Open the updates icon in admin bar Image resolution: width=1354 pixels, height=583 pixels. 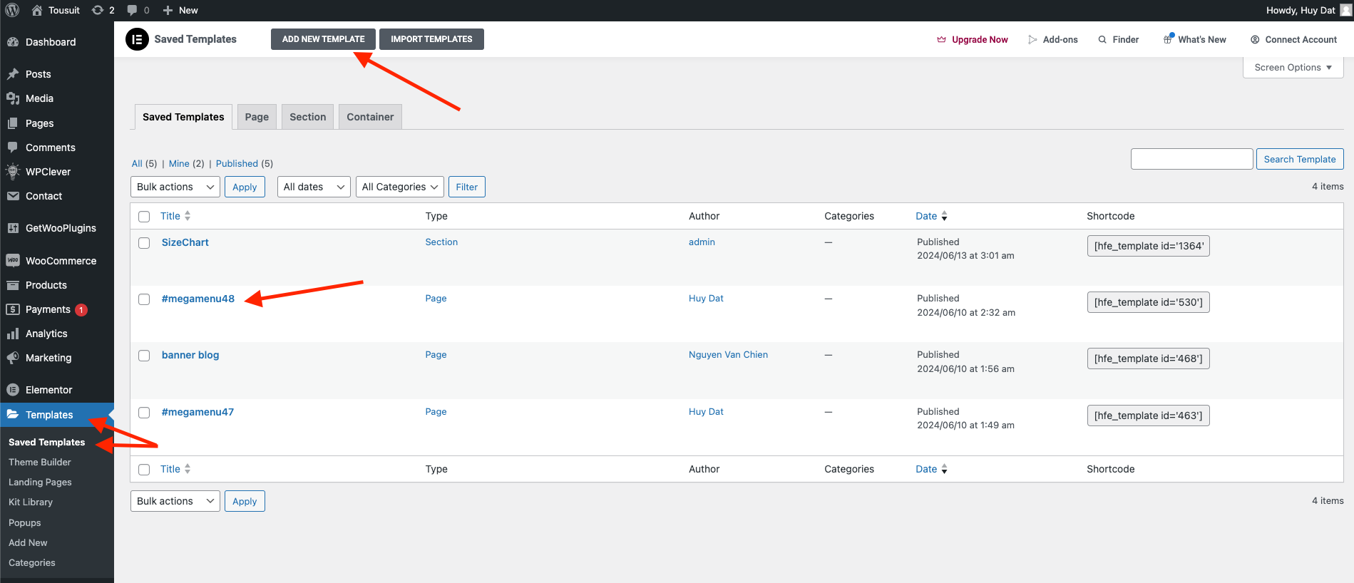98,10
